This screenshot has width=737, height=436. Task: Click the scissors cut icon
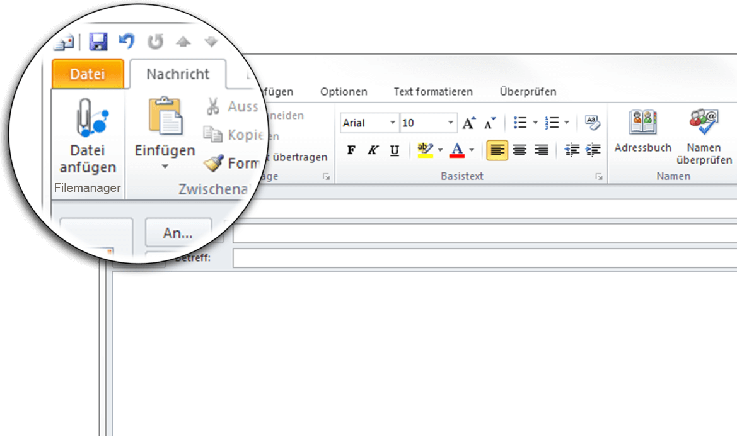[213, 106]
